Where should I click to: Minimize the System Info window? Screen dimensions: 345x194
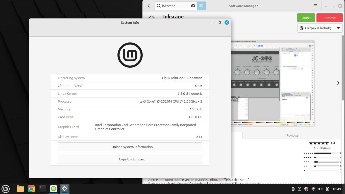[213, 22]
